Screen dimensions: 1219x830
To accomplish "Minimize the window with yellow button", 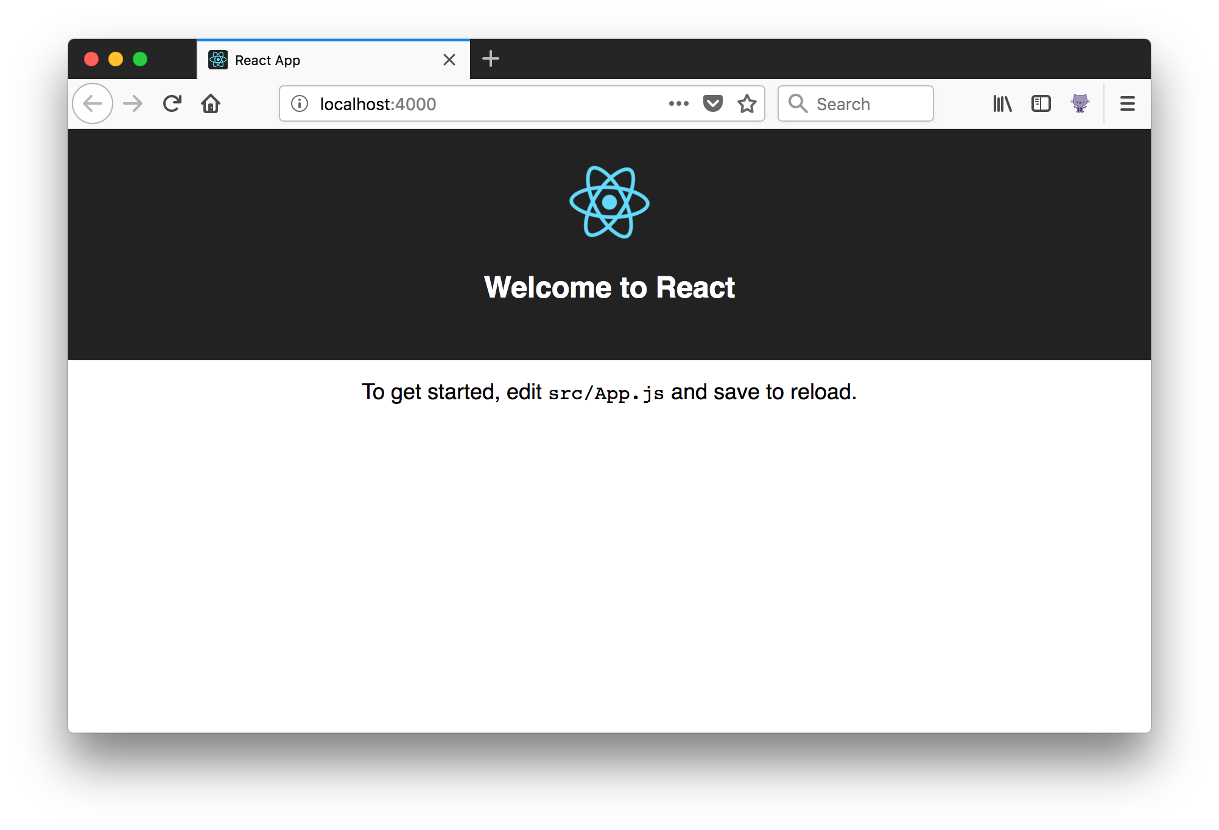I will point(116,59).
